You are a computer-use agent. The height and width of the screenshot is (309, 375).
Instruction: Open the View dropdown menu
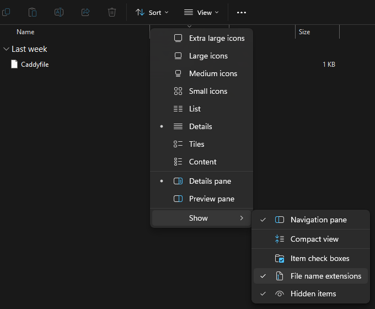(x=201, y=13)
